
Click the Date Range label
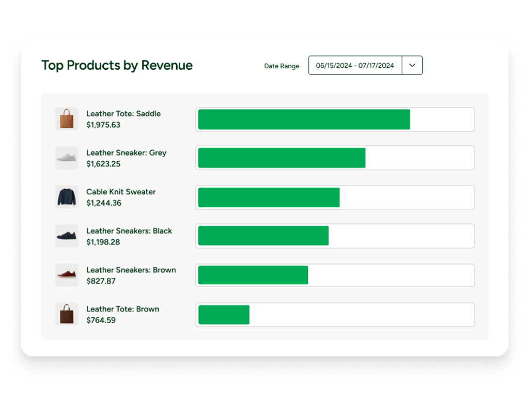pyautogui.click(x=282, y=66)
